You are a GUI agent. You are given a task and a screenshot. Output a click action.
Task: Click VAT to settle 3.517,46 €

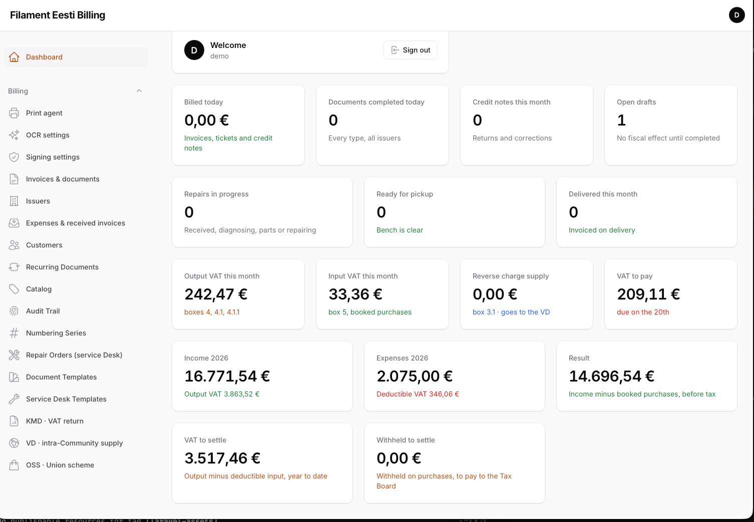tap(222, 458)
